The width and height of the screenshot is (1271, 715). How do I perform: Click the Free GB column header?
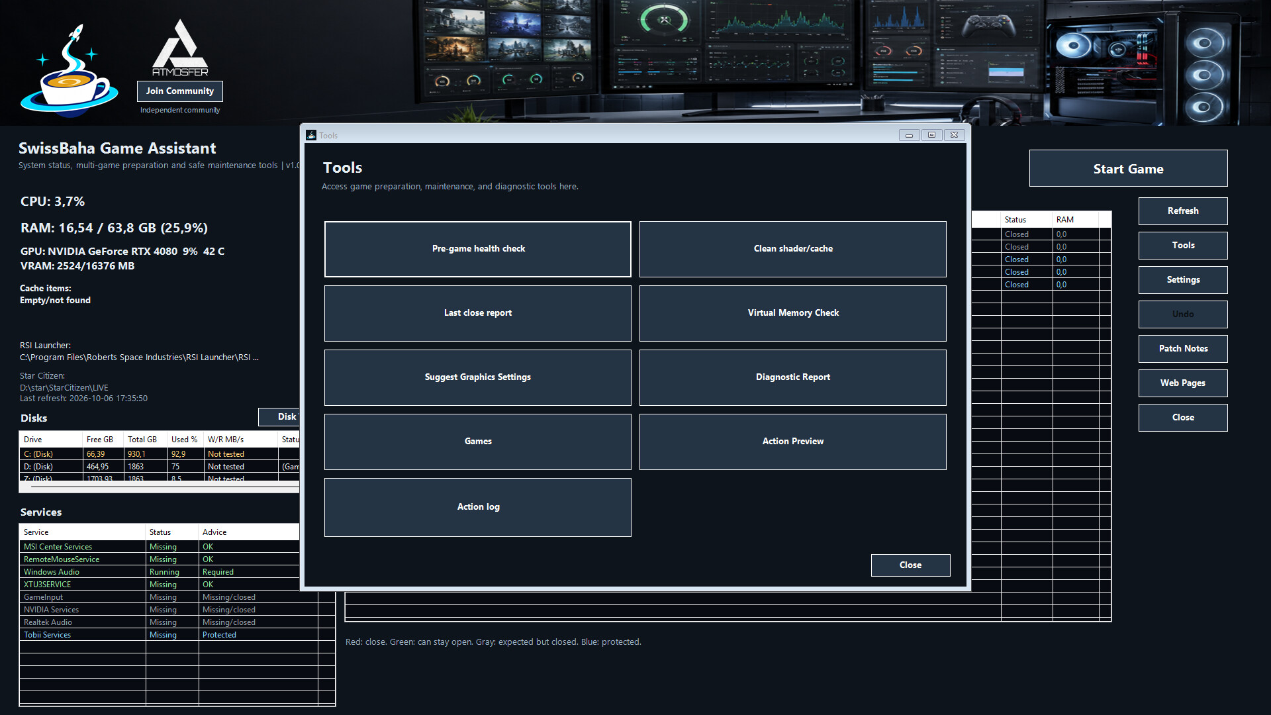pos(103,440)
